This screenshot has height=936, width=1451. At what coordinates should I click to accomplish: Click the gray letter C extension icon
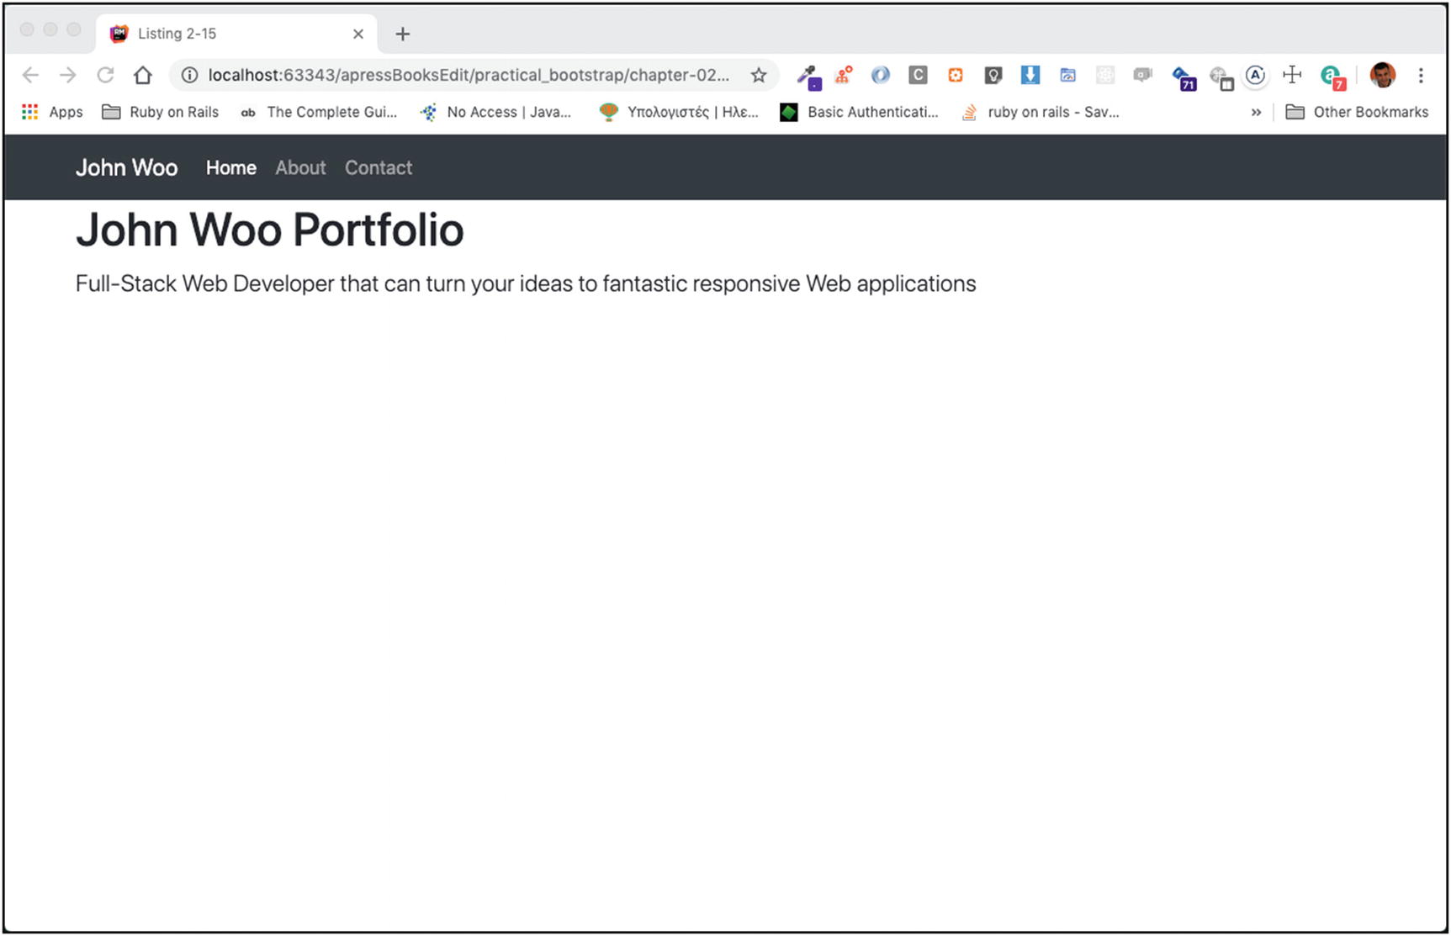918,76
